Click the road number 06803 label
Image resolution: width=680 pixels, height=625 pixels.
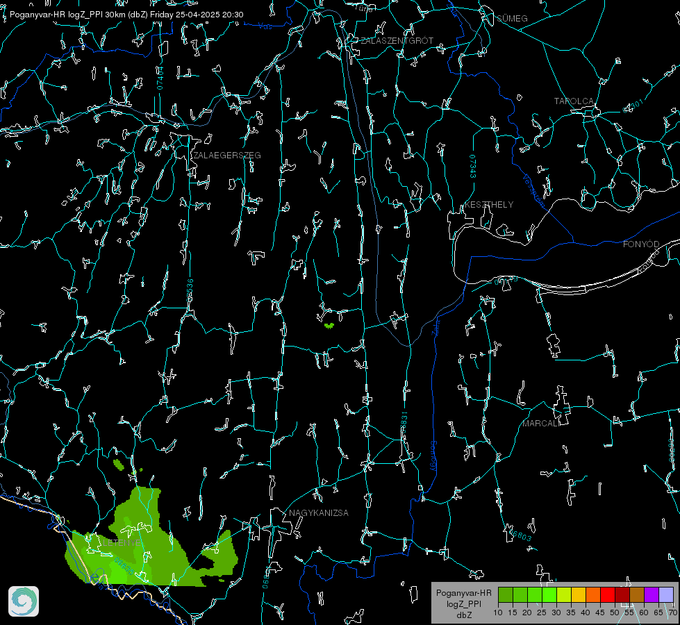tap(520, 535)
